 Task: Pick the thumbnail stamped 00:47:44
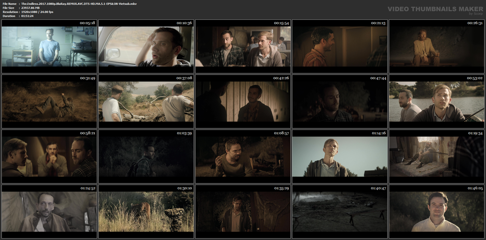[x=340, y=101]
